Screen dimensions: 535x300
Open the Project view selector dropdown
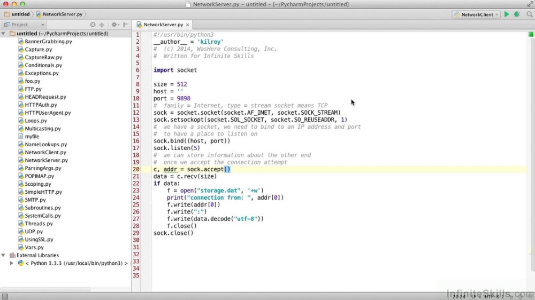[x=24, y=25]
